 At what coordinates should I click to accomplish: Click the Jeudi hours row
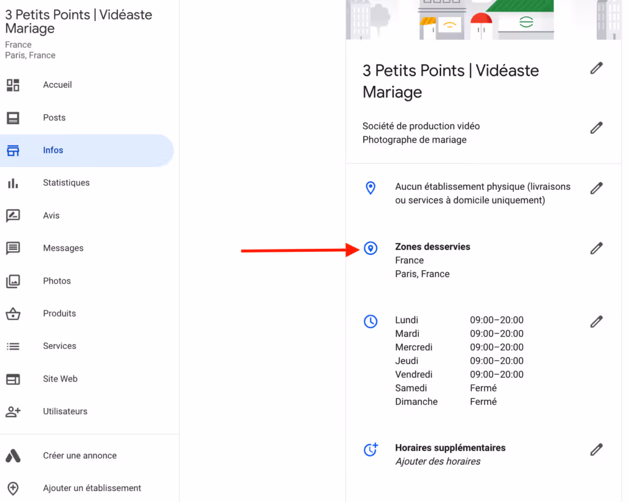click(x=459, y=361)
